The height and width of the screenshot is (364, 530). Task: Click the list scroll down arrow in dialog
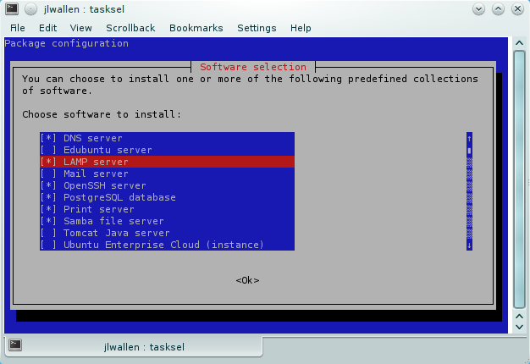click(469, 245)
